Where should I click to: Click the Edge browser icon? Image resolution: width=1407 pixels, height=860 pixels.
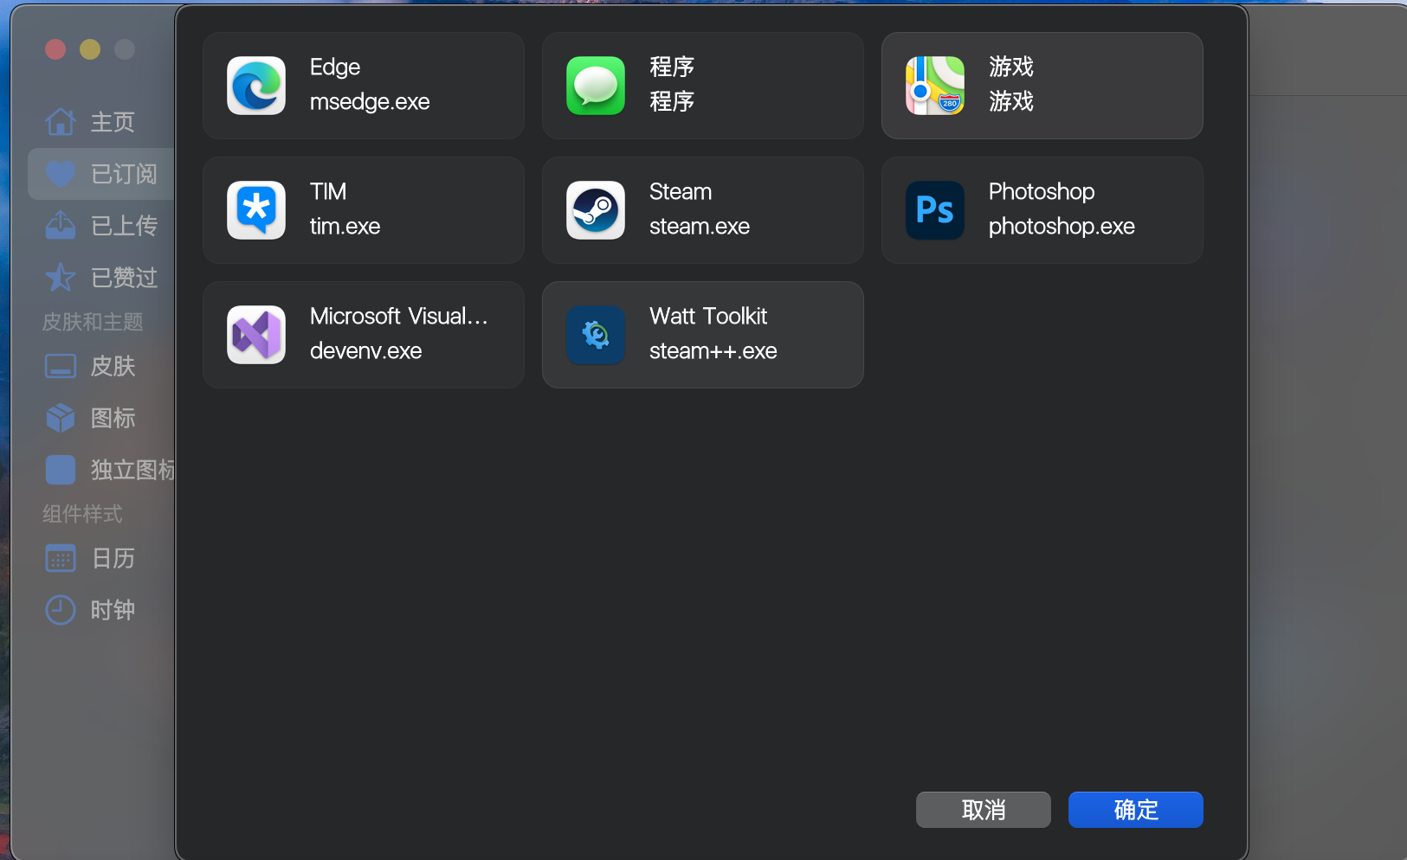[x=256, y=86]
